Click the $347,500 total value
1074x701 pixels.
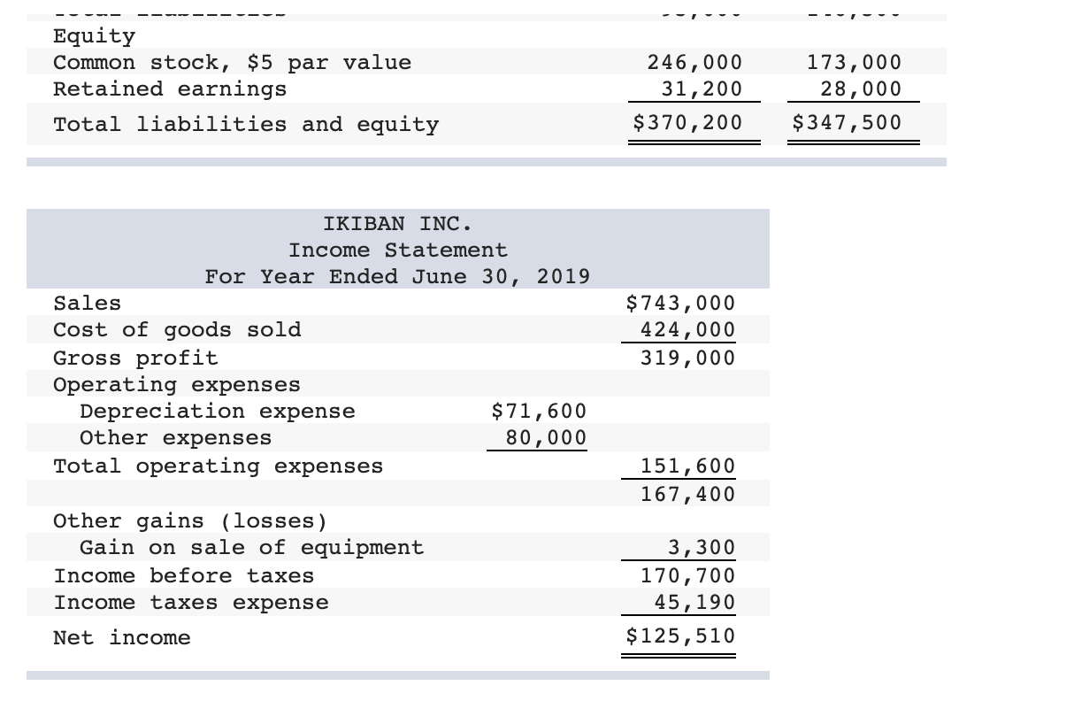point(848,123)
